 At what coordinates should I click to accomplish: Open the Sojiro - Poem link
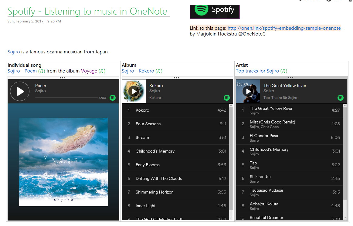[x=26, y=71]
